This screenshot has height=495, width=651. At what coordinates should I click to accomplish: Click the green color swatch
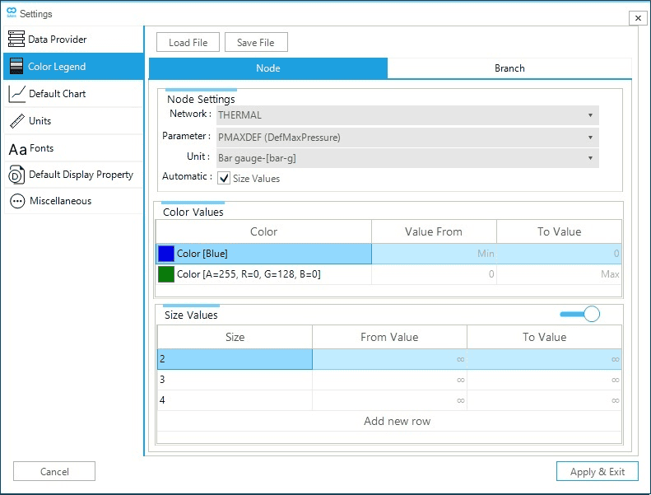tap(166, 274)
